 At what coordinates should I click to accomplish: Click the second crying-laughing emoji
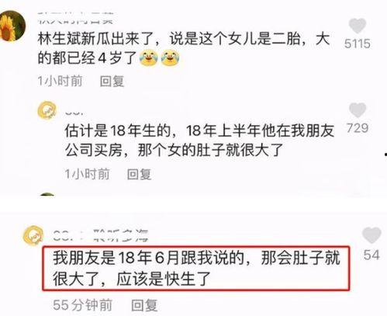[170, 57]
